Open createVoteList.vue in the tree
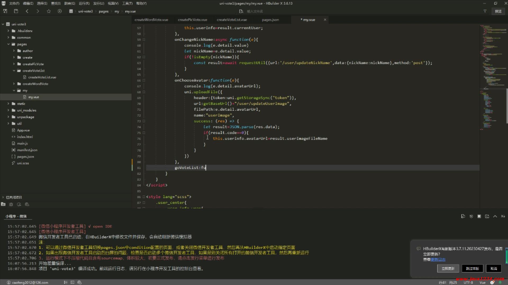 [x=42, y=77]
